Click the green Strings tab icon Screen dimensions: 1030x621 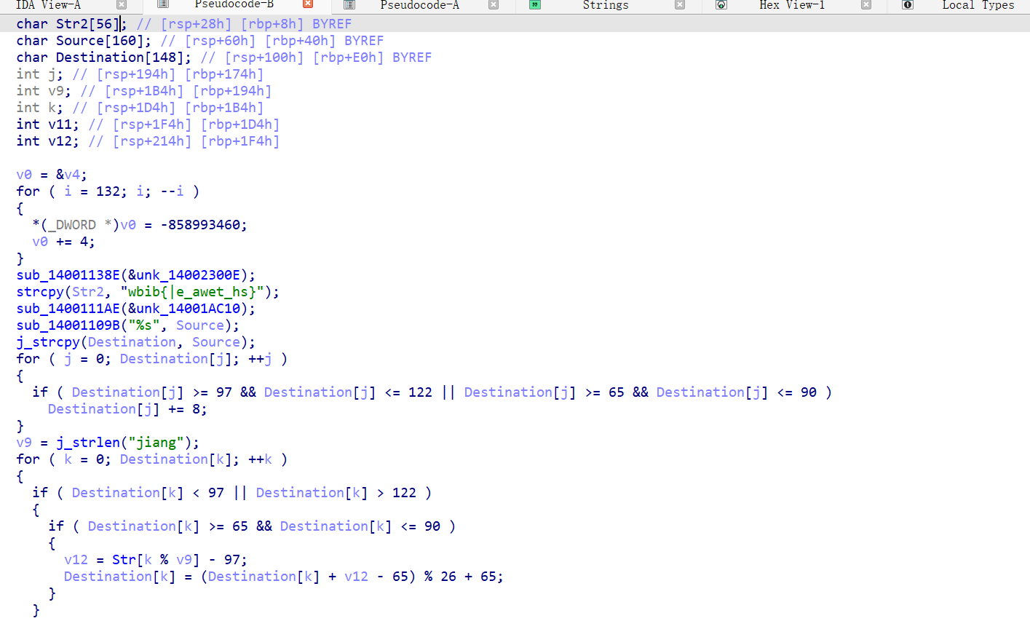click(x=535, y=5)
